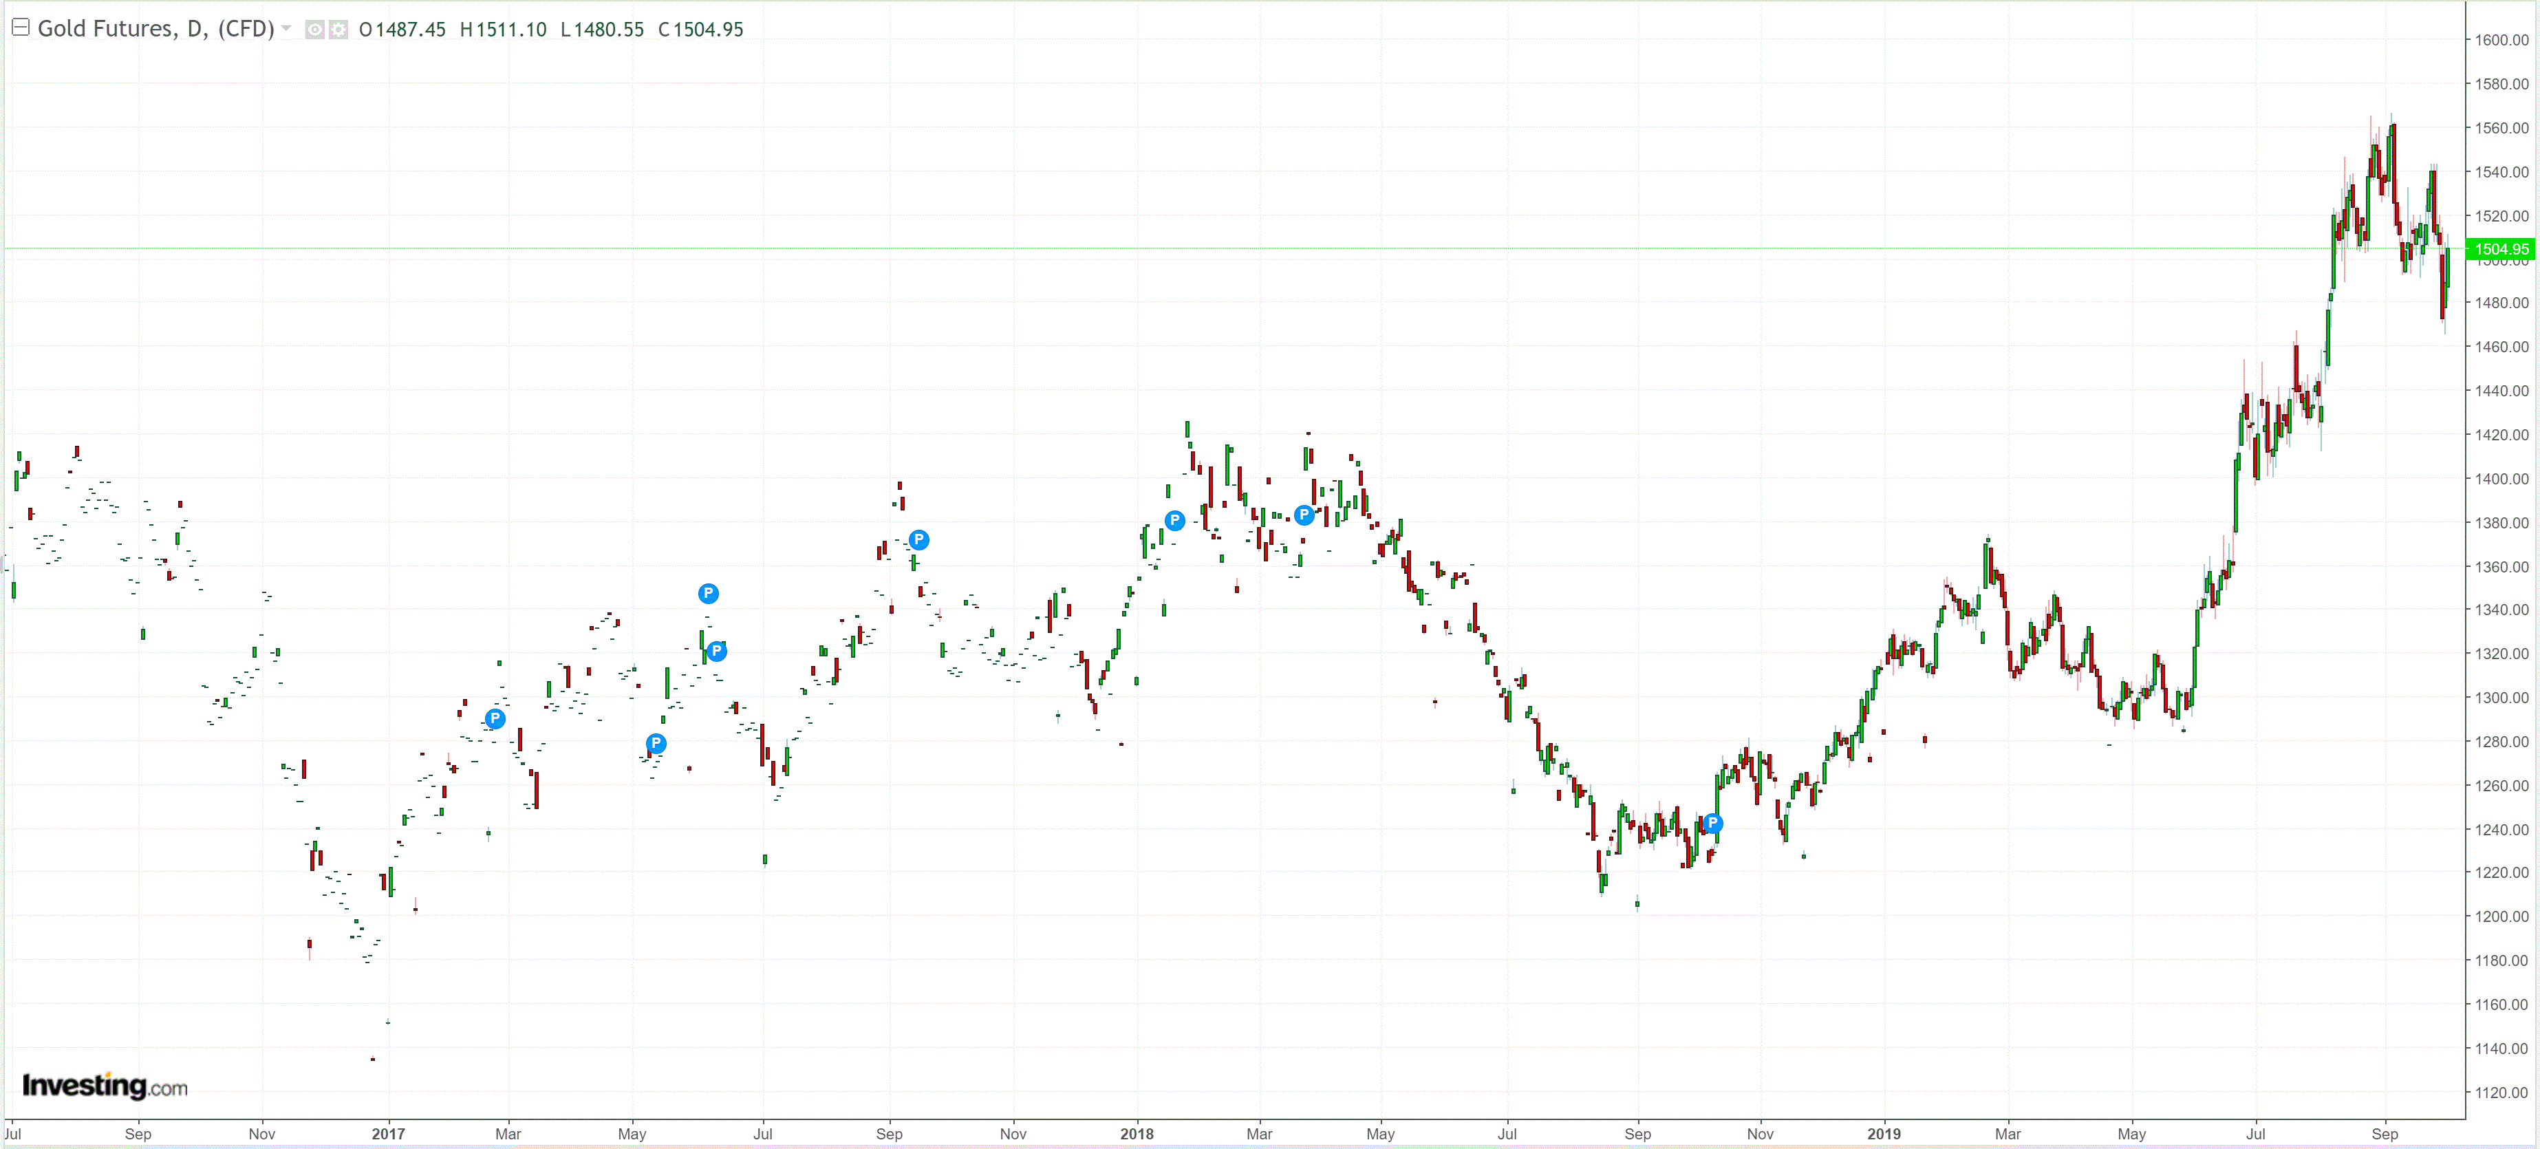
Task: Open the Investing.com logo link
Action: 105,1086
